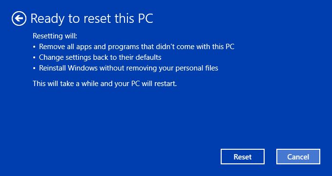Click the "Remove all apps and programs" line
The width and height of the screenshot is (332, 176).
[137, 47]
